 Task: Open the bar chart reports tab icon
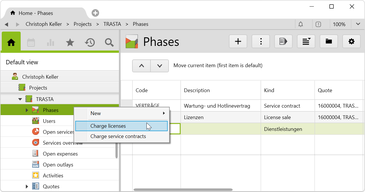tap(51, 43)
